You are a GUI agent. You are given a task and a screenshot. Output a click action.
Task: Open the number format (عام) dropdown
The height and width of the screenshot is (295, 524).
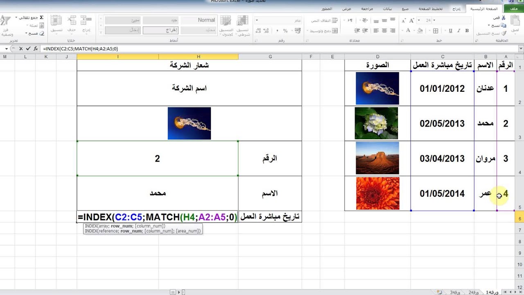257,20
